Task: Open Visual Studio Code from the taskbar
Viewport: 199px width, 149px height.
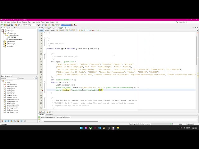Action: pyautogui.click(x=99, y=128)
